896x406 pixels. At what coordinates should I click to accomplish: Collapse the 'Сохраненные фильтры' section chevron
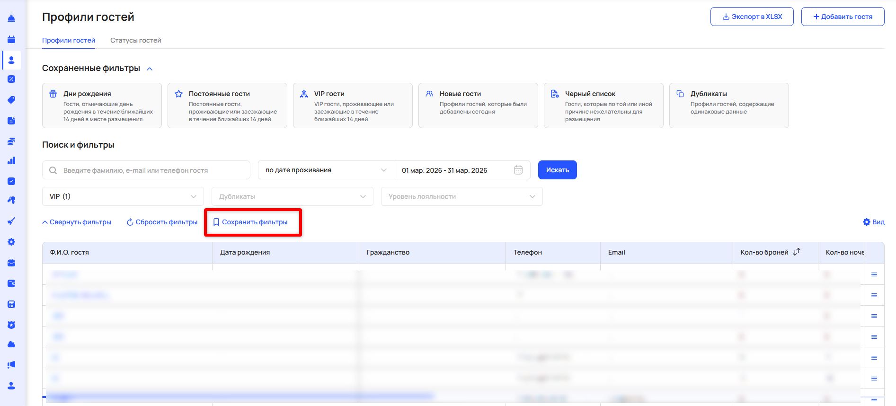[x=150, y=69]
